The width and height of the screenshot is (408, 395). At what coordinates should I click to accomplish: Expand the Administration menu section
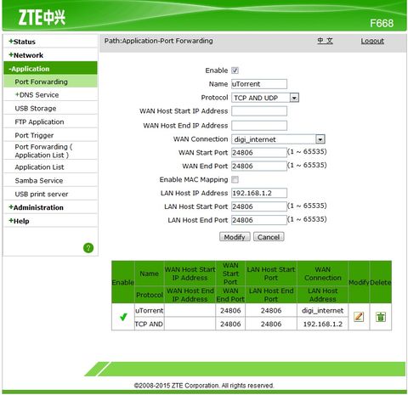pos(36,207)
